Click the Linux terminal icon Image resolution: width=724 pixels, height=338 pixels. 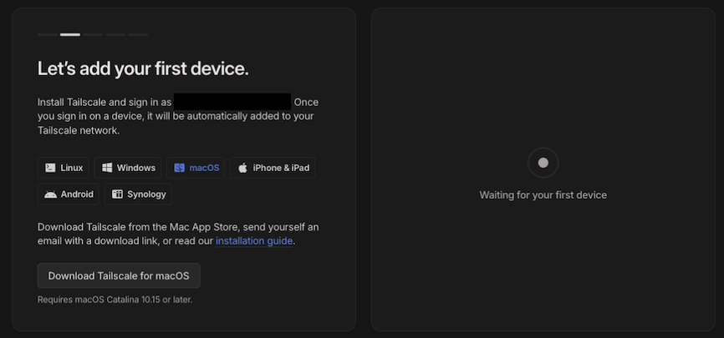pos(50,168)
